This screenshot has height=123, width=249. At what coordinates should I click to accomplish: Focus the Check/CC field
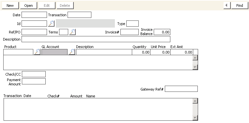pos(34,74)
